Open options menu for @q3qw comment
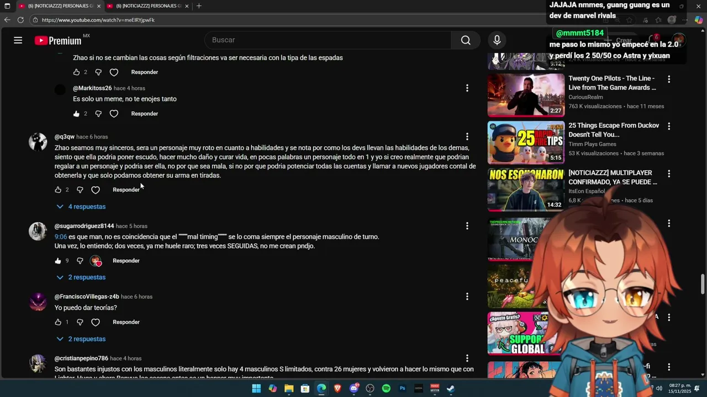 click(x=467, y=137)
